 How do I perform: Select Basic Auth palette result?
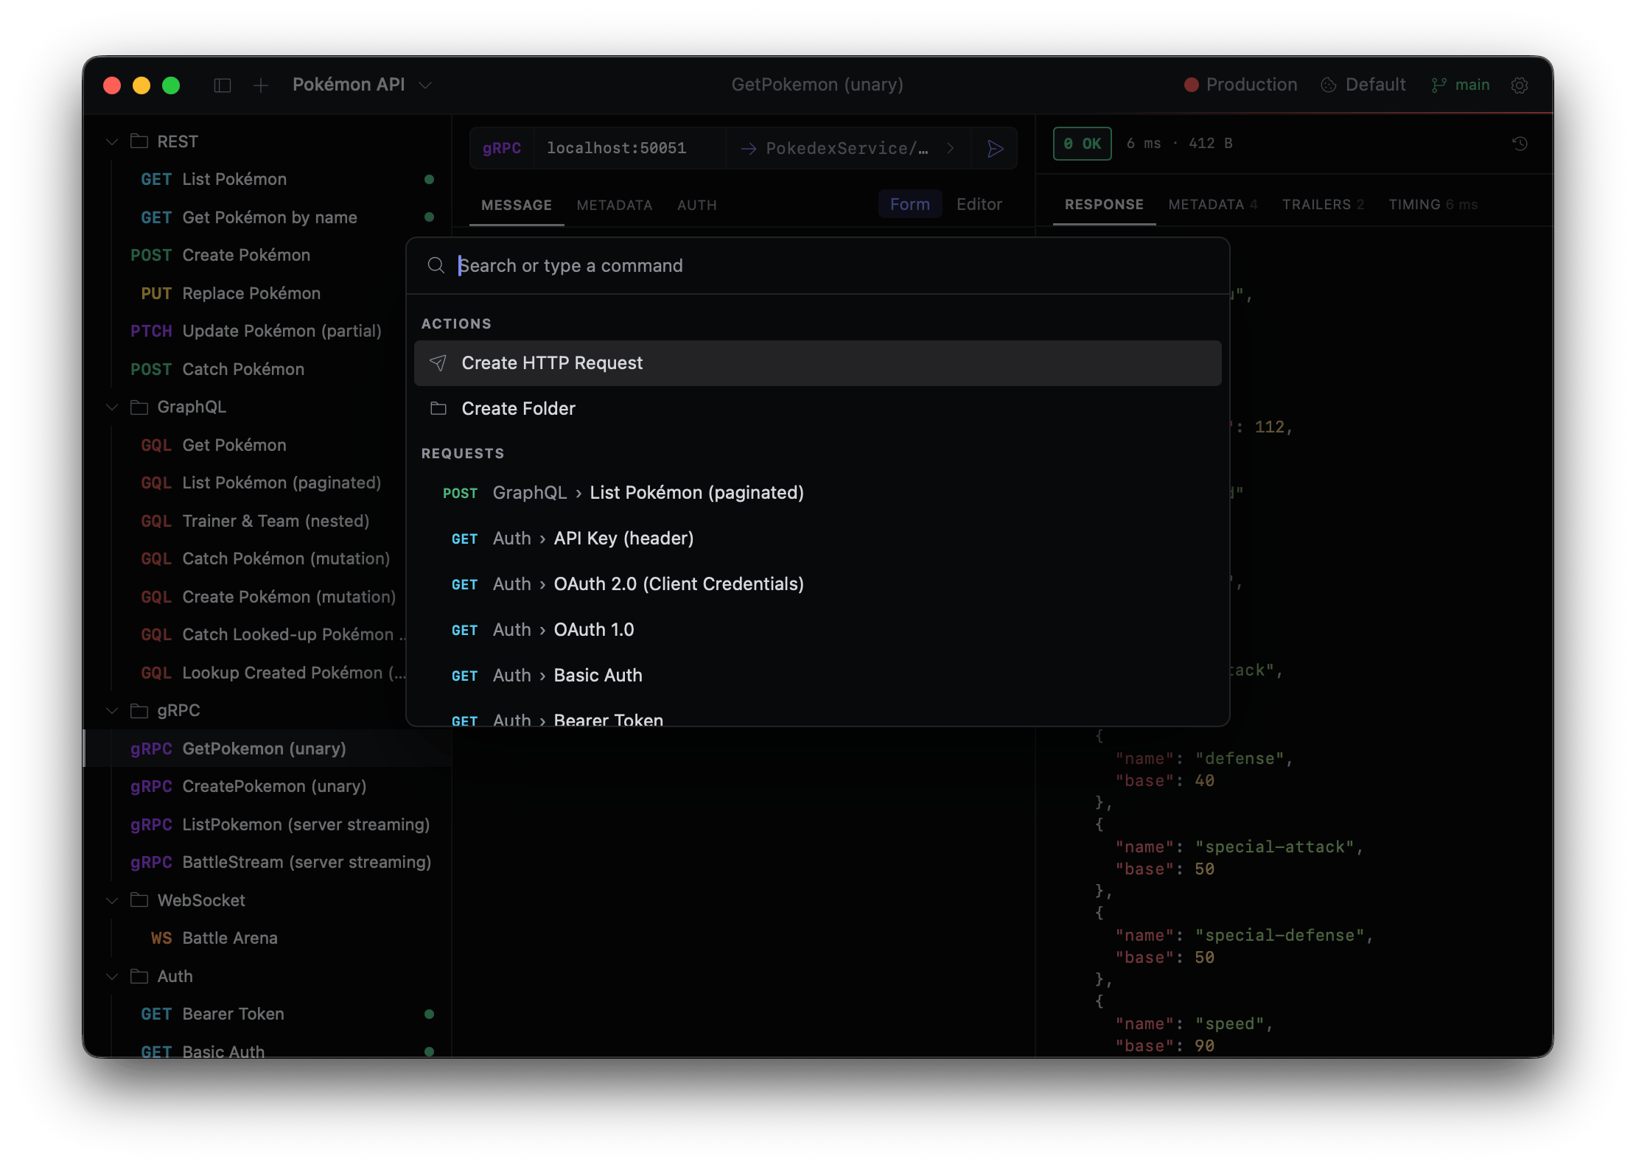(818, 675)
